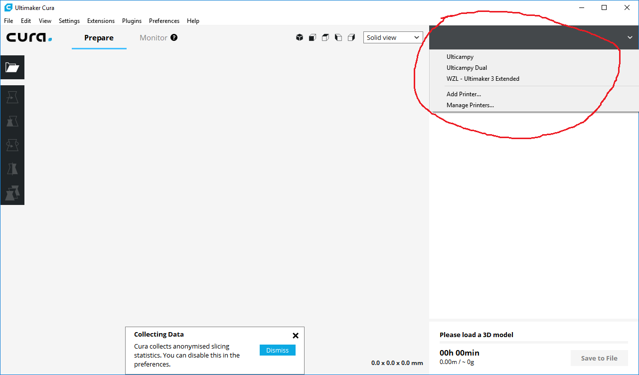Select the Mirror tool in sidebar

pyautogui.click(x=12, y=169)
